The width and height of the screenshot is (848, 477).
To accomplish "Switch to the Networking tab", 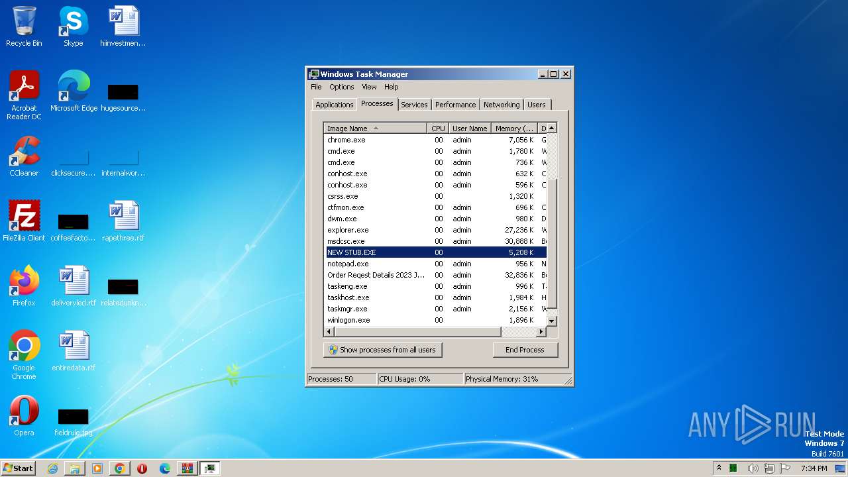I will pos(502,105).
